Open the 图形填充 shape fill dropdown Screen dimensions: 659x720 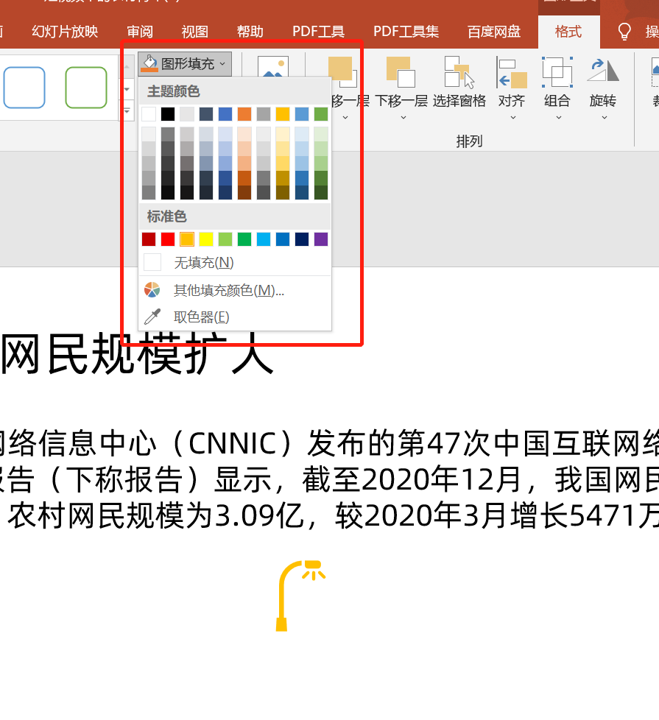185,63
